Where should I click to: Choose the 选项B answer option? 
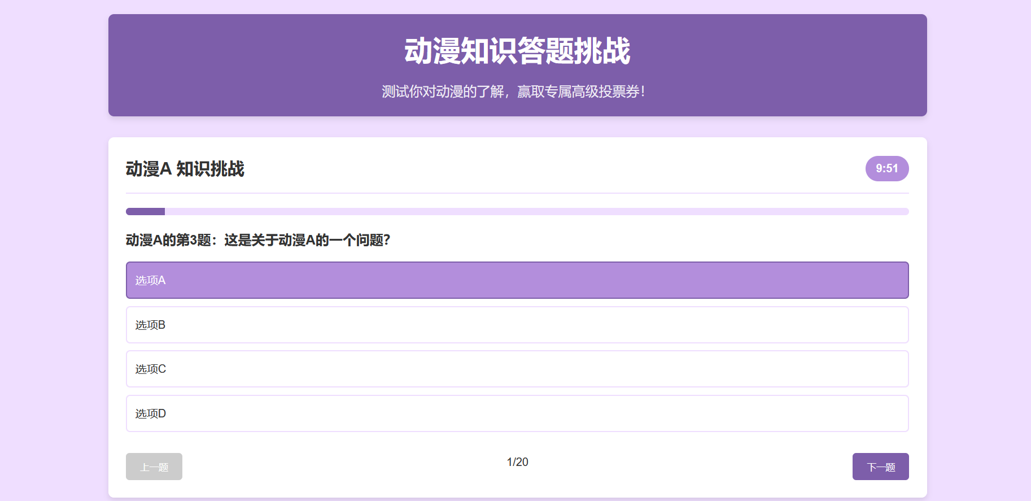(x=517, y=325)
